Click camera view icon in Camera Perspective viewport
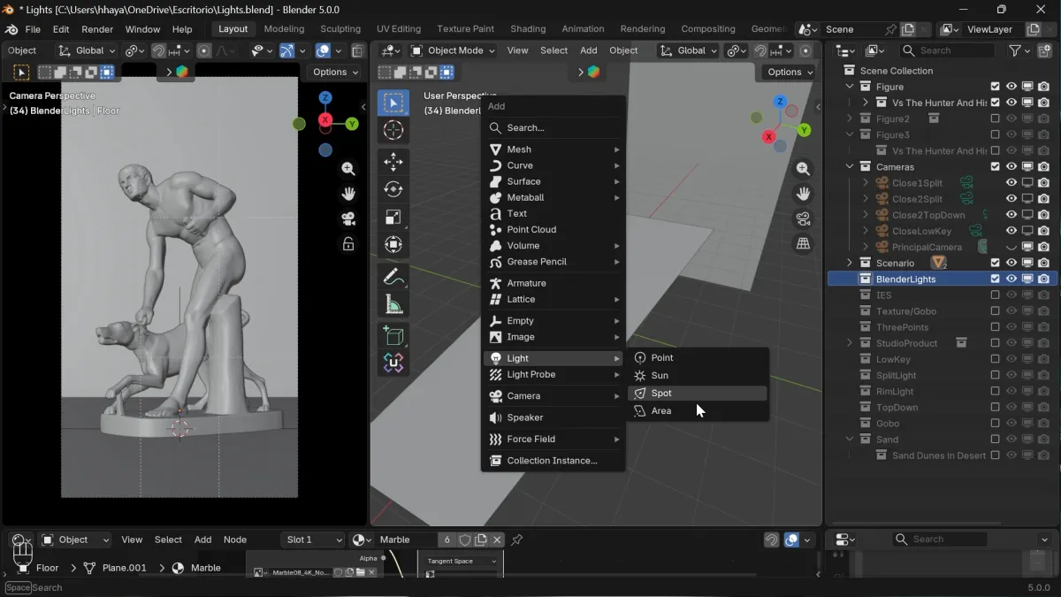 click(348, 218)
